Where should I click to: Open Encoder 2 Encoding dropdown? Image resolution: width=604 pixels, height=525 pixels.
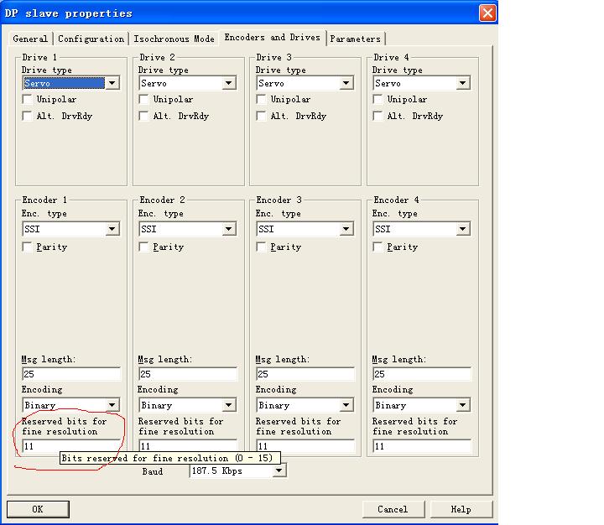[188, 405]
